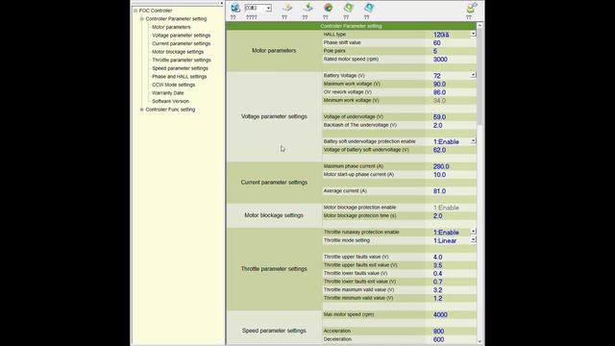Click the tray icon with green arrow

[307, 8]
